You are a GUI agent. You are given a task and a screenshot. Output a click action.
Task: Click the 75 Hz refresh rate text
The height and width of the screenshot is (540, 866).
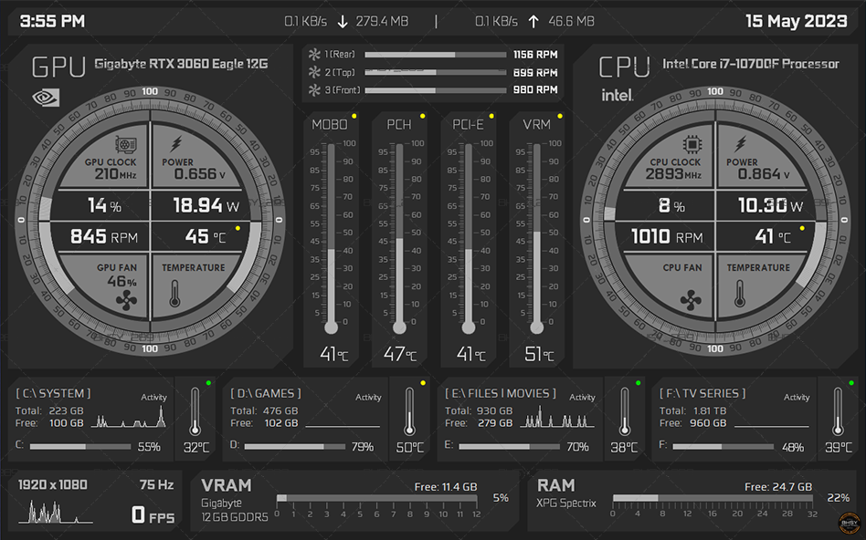157,485
